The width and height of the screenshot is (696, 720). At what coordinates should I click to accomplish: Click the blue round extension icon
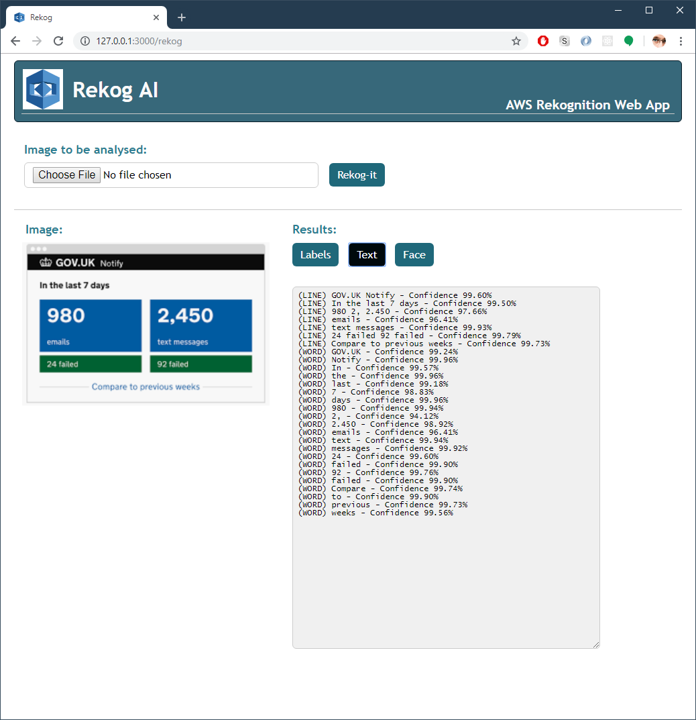pos(586,41)
